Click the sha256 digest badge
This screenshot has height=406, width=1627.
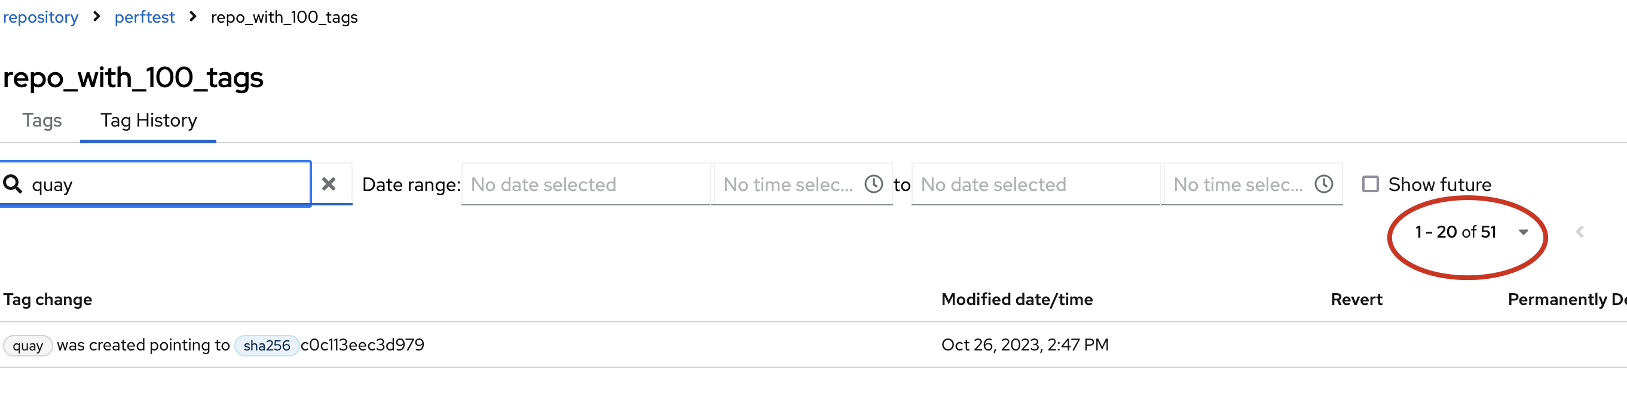pyautogui.click(x=267, y=346)
